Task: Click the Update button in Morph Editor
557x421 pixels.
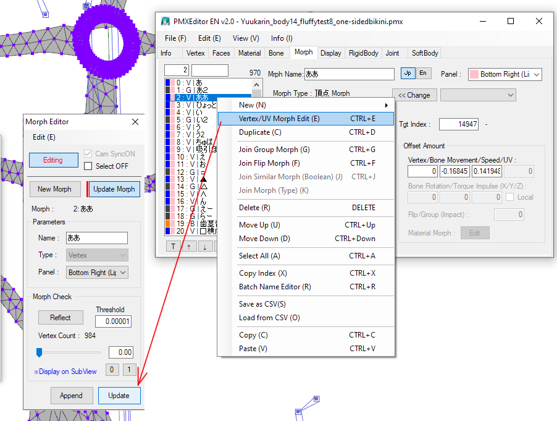Action: (119, 396)
